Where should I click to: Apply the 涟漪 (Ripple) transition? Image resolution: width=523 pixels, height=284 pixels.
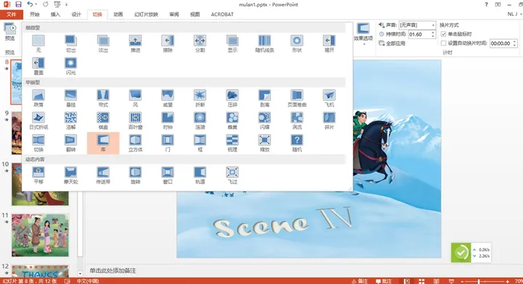(x=200, y=120)
